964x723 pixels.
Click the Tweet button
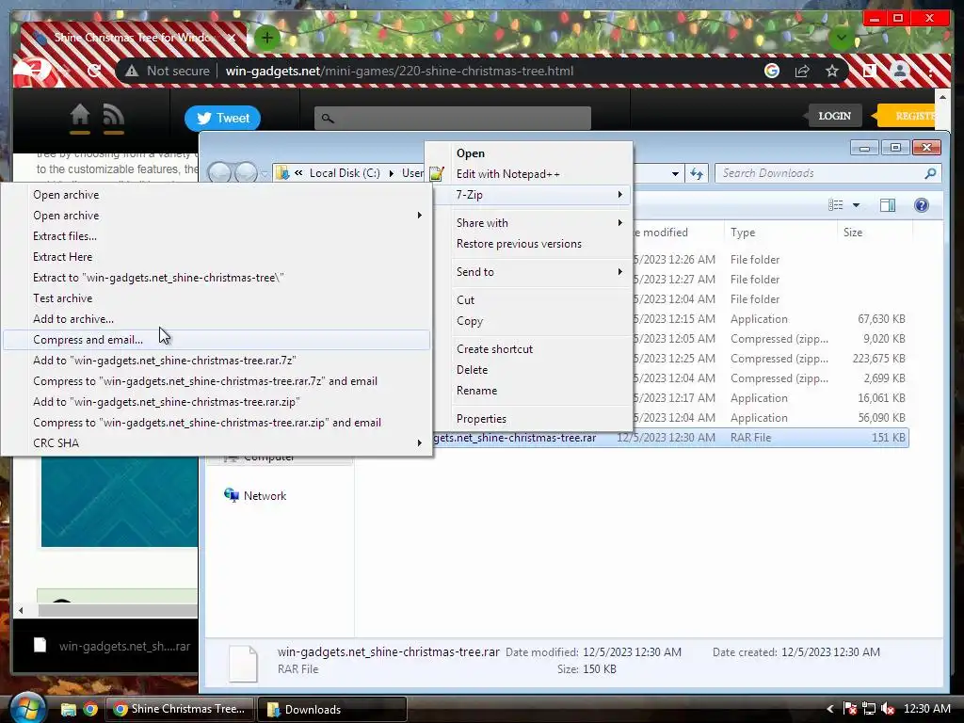click(x=222, y=118)
